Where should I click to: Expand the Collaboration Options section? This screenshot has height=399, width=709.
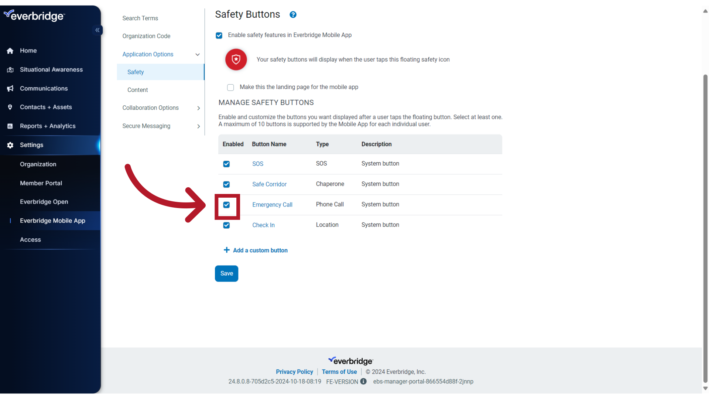click(x=199, y=108)
